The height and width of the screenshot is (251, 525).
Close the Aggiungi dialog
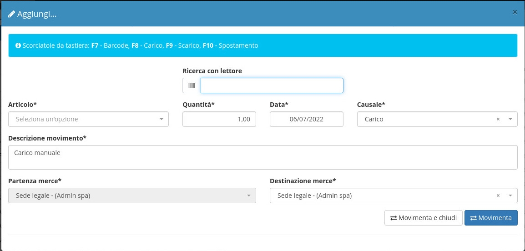(515, 12)
